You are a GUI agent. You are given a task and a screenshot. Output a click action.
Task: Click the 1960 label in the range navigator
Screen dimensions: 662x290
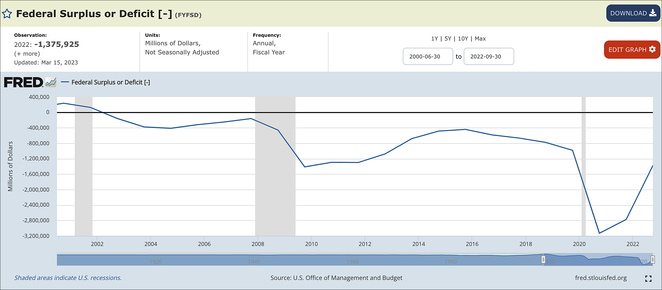pos(352,262)
